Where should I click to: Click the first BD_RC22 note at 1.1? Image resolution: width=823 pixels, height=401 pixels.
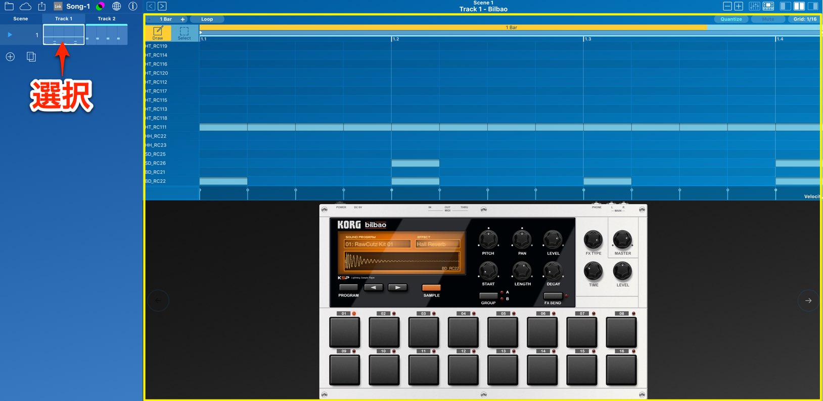pyautogui.click(x=223, y=181)
